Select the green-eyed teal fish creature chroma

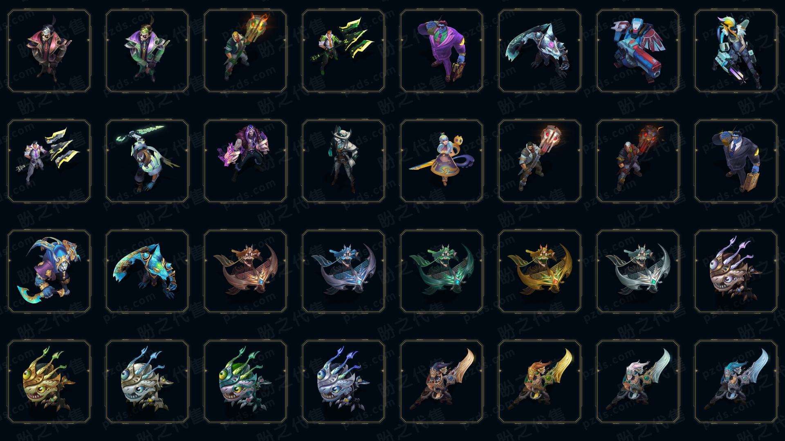[245, 381]
